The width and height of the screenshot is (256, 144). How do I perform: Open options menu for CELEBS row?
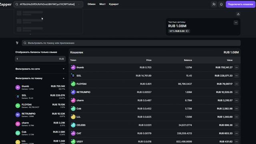click(236, 125)
